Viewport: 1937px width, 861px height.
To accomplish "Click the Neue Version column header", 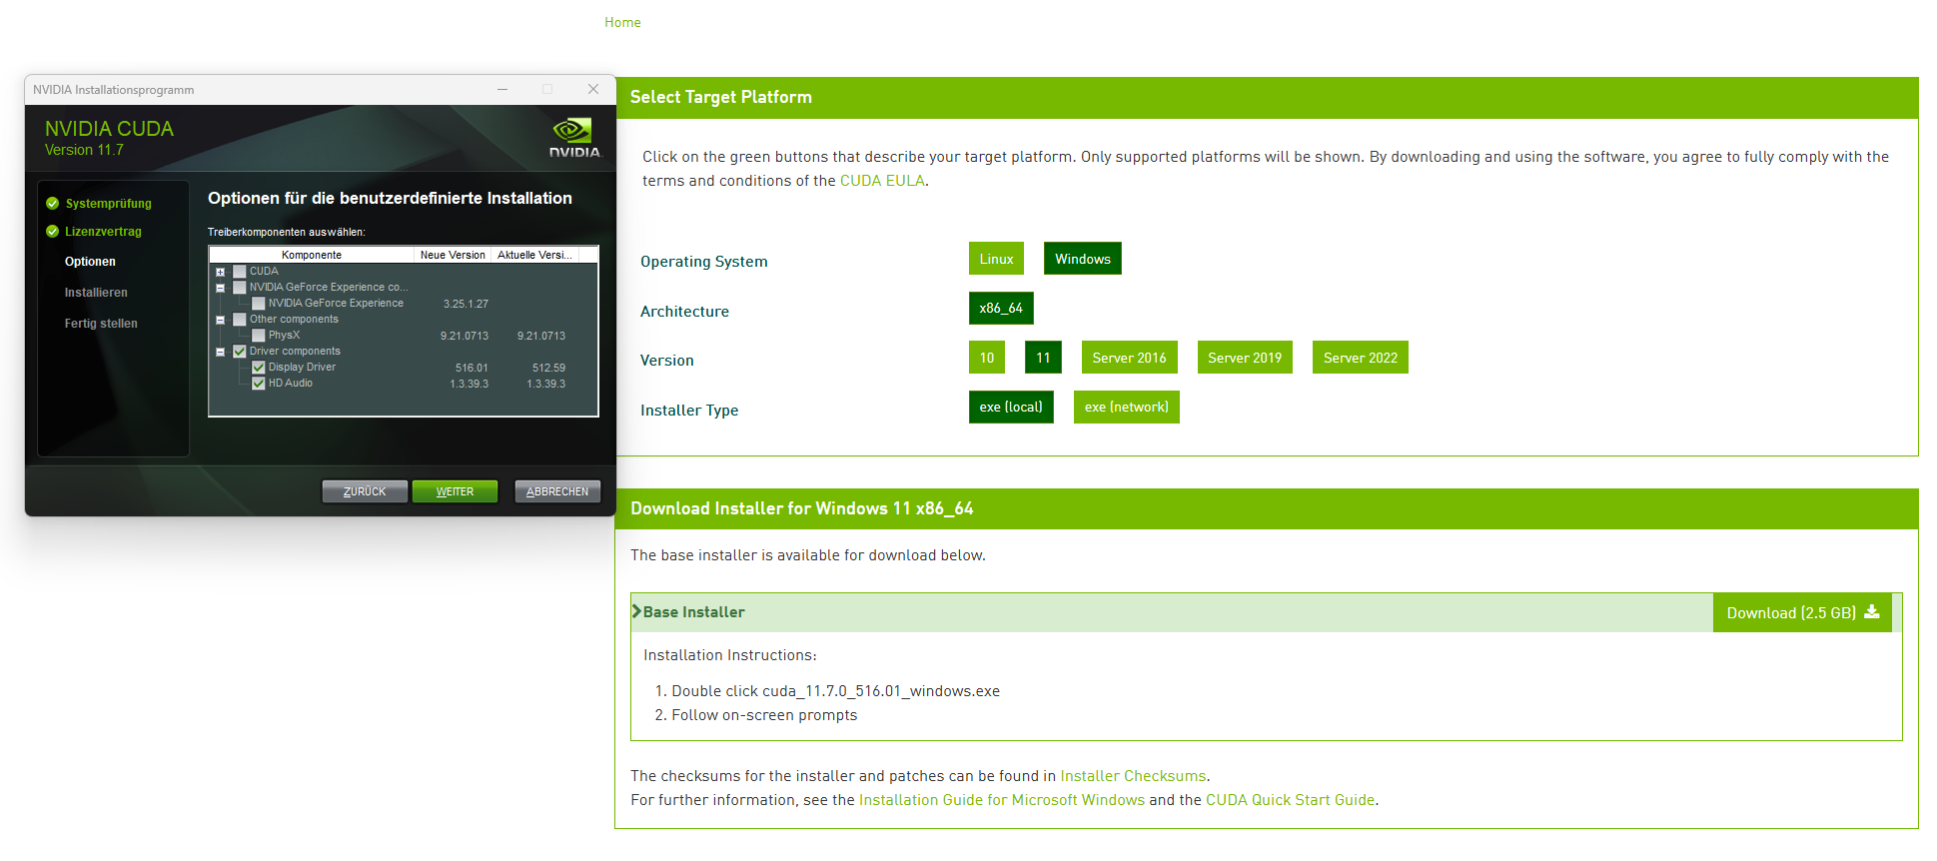I will 453,255.
